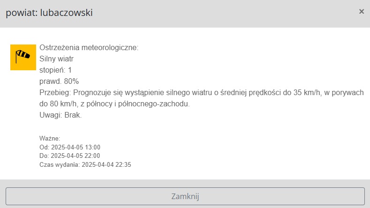Close the dialog with the X button
The width and height of the screenshot is (370, 208).
coord(361,12)
